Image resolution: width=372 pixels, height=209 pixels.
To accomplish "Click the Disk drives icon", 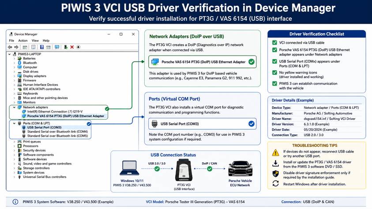I will (x=19, y=71).
